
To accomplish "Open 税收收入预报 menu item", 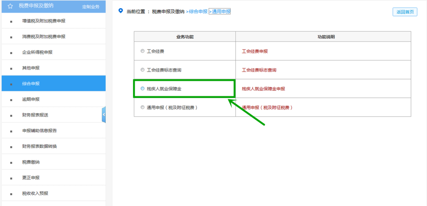I will click(x=54, y=193).
